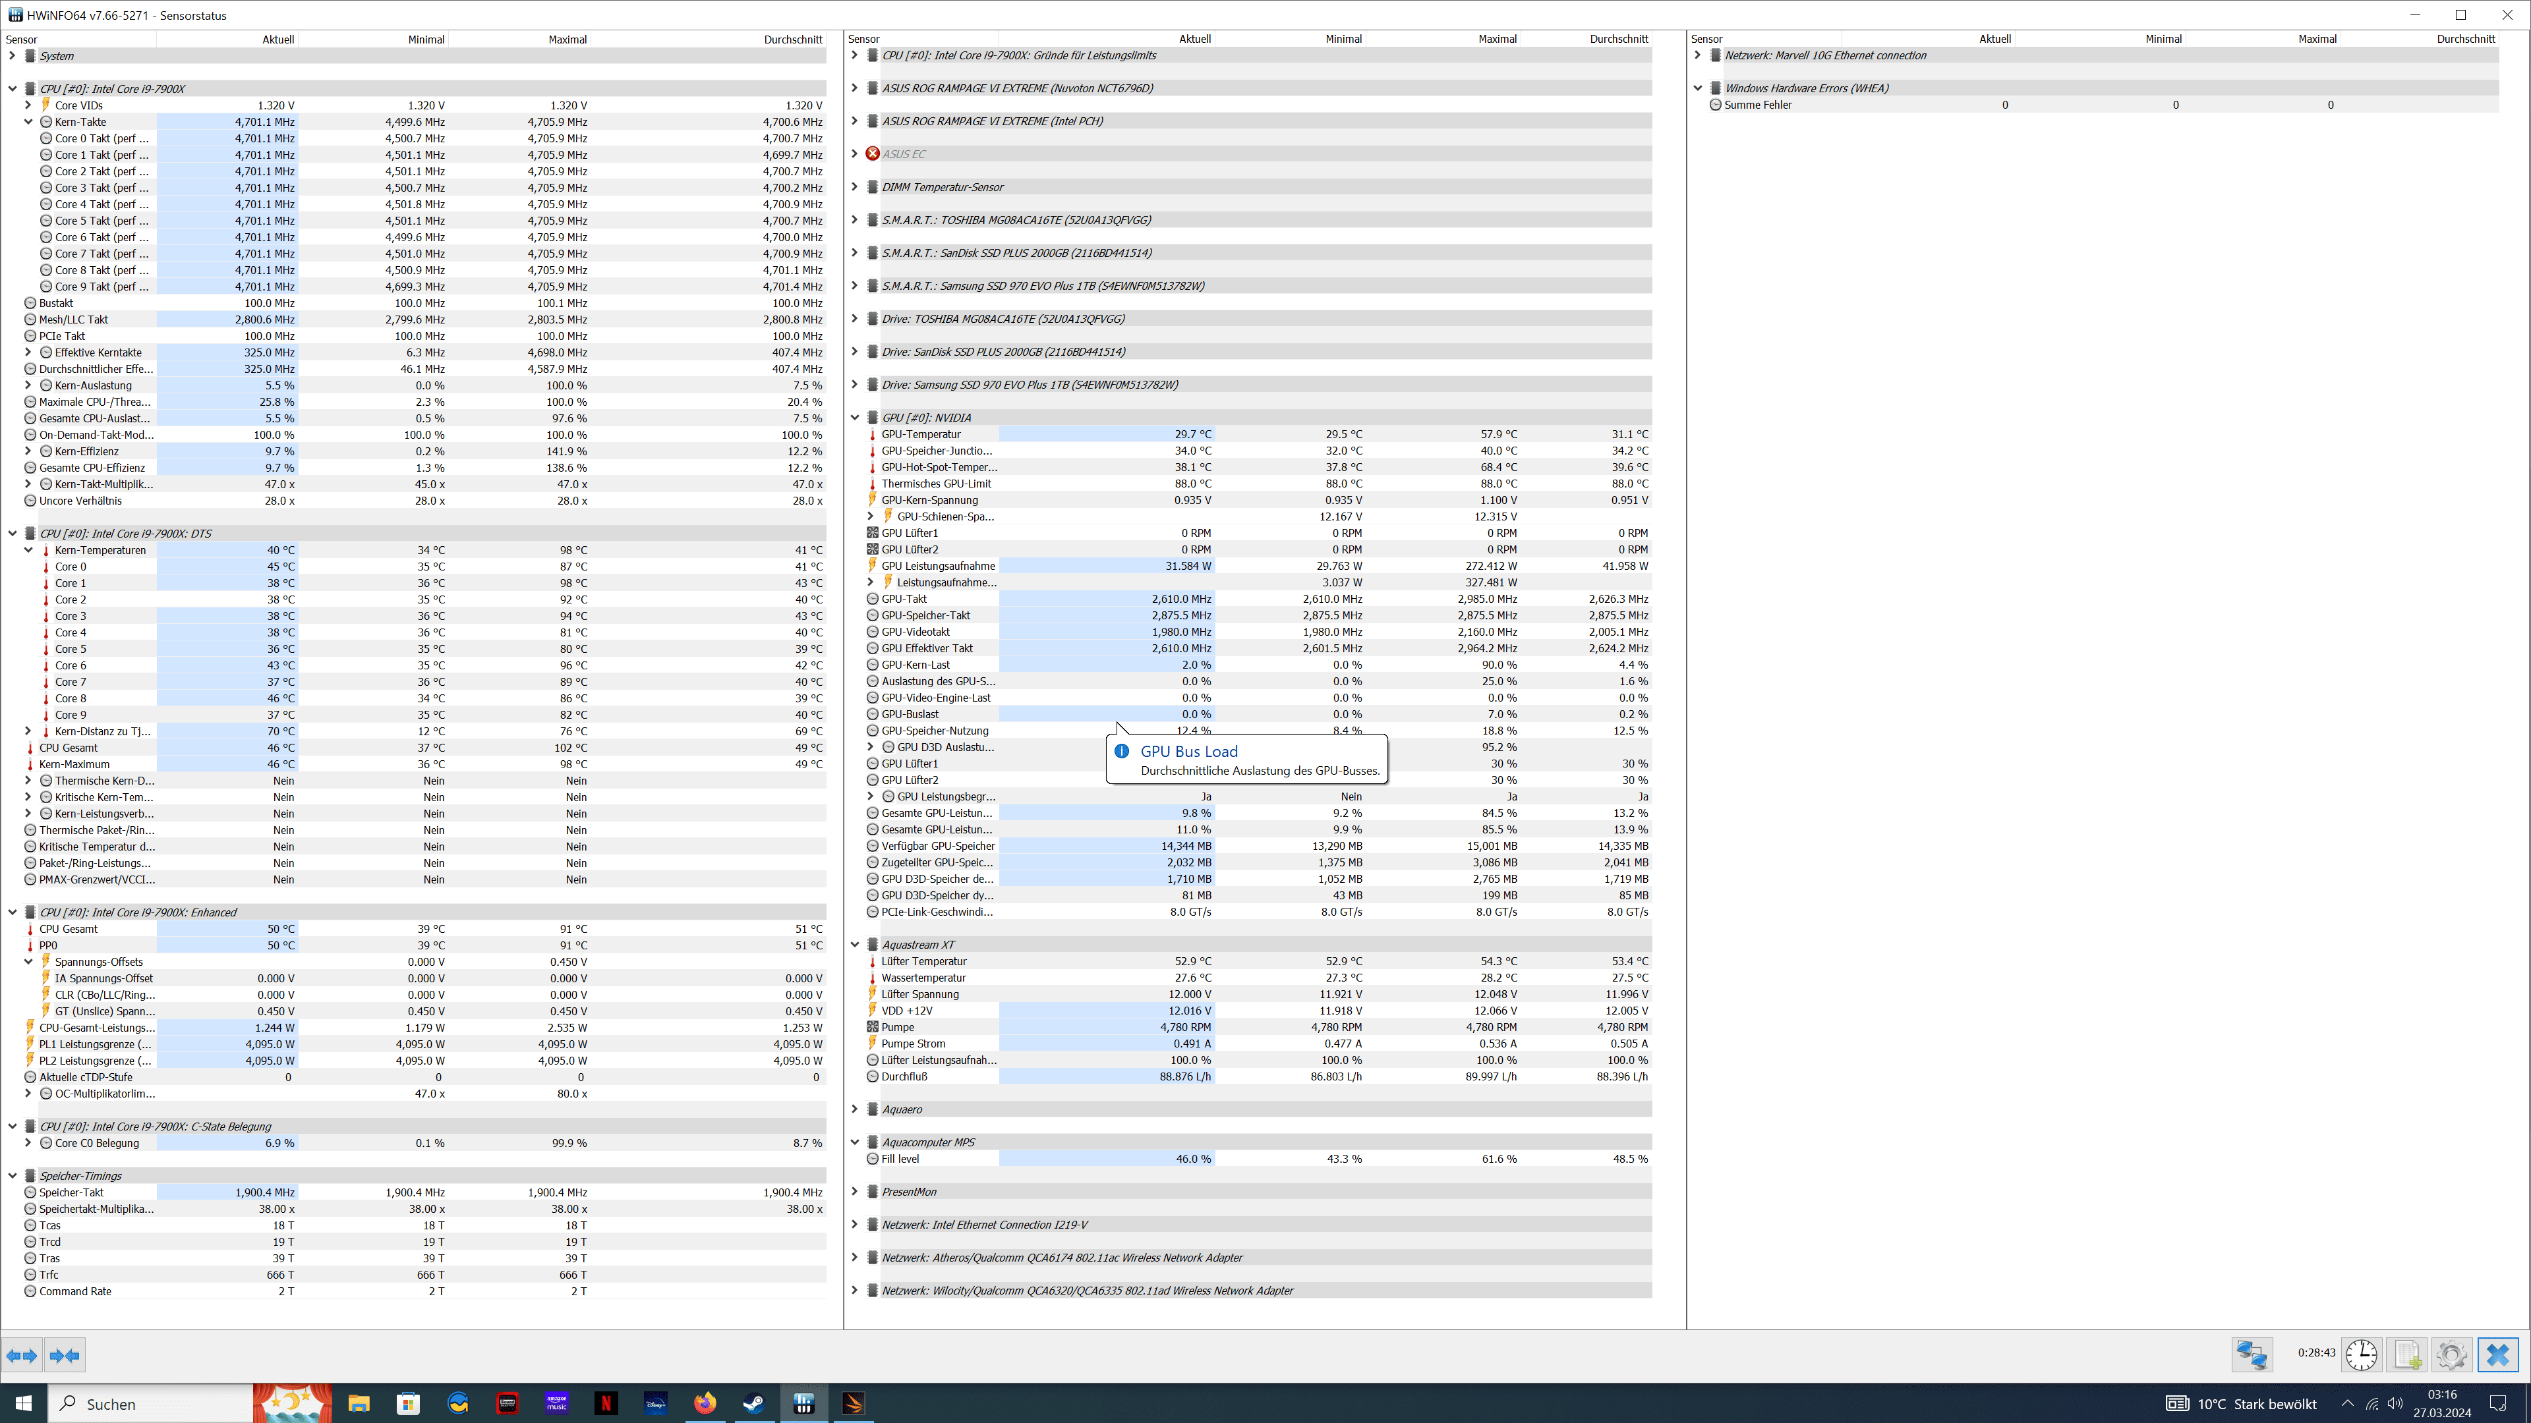This screenshot has height=1423, width=2531.
Task: Click the Suchen taskbar search box
Action: (150, 1403)
